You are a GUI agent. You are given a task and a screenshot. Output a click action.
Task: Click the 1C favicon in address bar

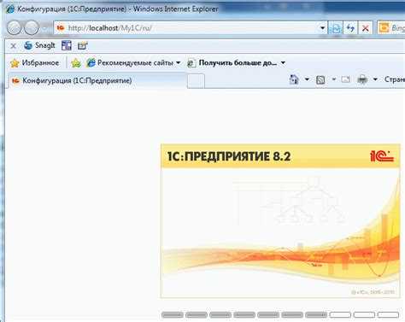61,28
